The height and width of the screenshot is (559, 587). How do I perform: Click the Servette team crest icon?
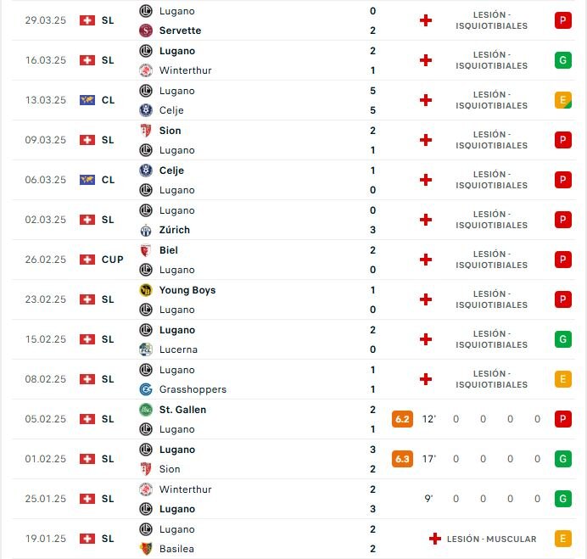(146, 31)
